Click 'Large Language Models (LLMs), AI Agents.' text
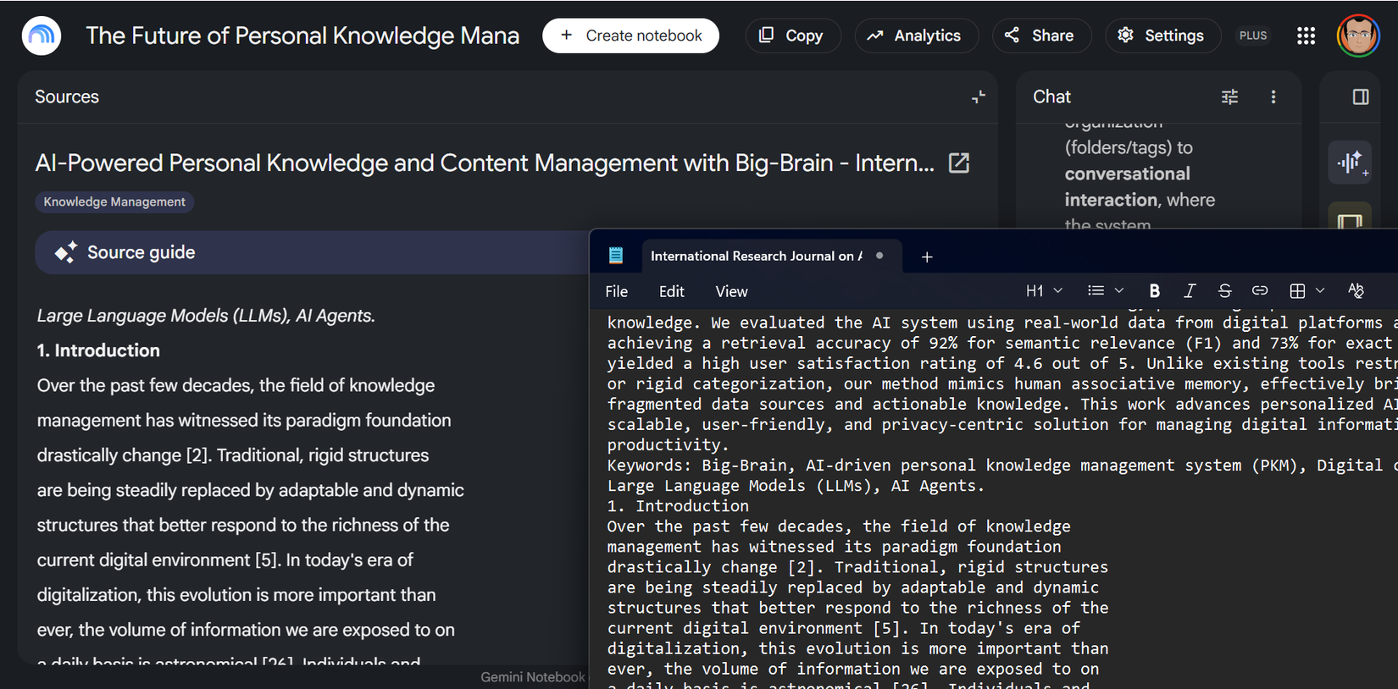The image size is (1398, 689). click(206, 316)
